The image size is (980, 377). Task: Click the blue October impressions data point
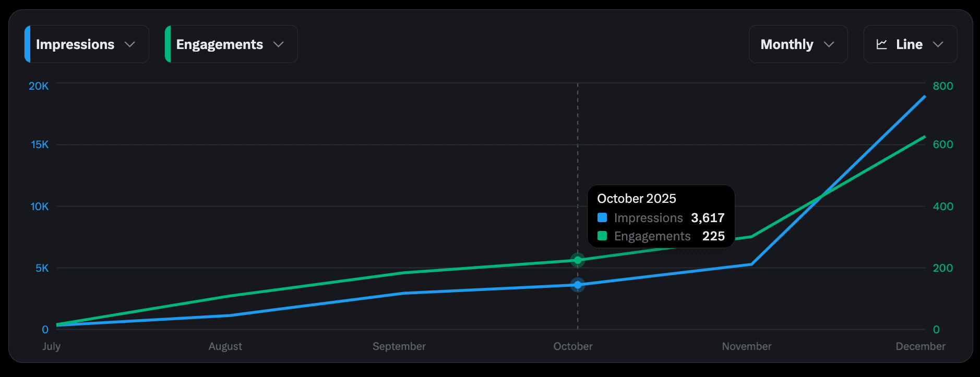pos(578,285)
